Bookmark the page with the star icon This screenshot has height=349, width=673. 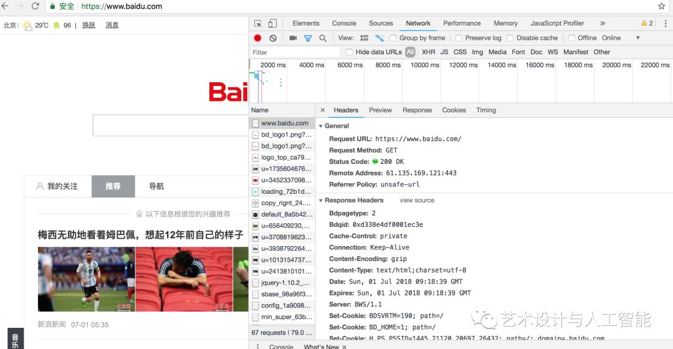coord(661,6)
